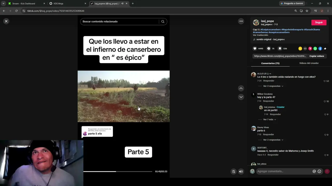Open the browser zoom magnifier icon

(296, 11)
